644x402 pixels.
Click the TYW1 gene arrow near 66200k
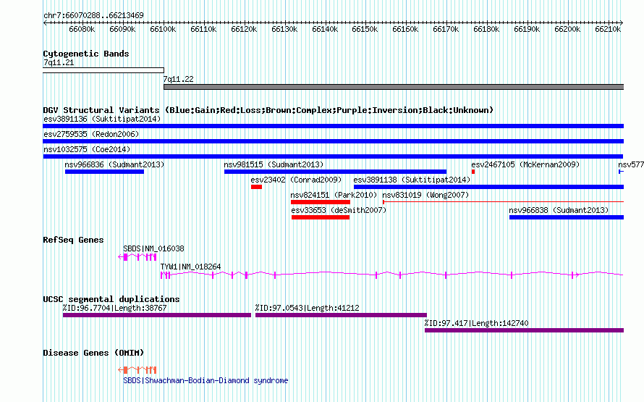pyautogui.click(x=576, y=275)
